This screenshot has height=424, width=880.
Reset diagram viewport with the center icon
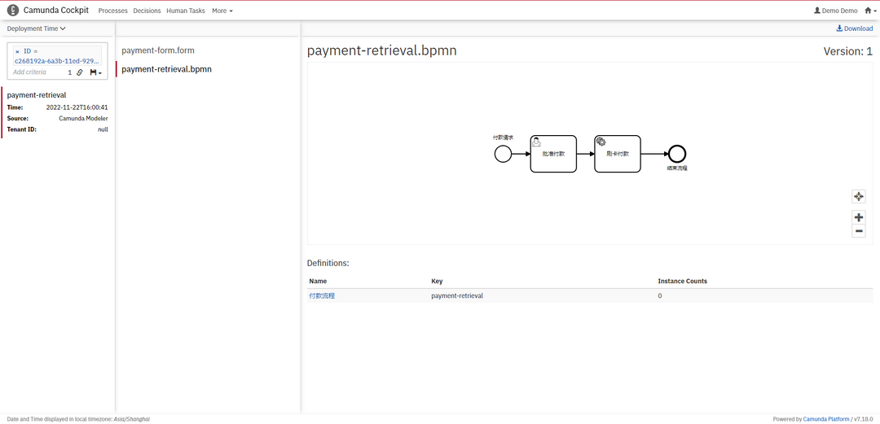point(858,196)
